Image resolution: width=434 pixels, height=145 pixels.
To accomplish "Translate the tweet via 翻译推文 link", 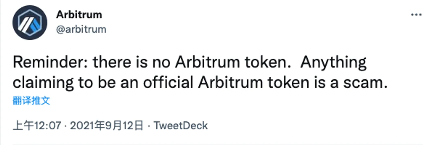I will (x=31, y=101).
